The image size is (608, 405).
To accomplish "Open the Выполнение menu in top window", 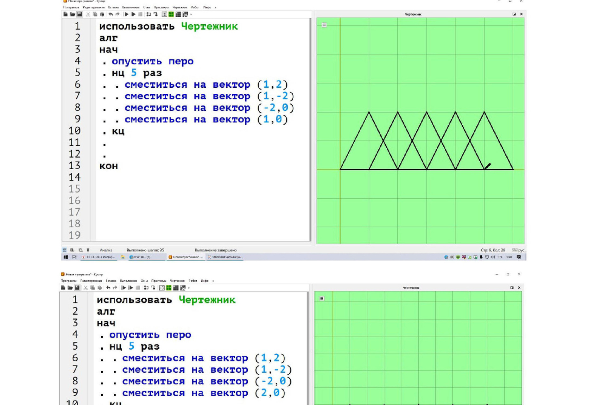I will pyautogui.click(x=130, y=7).
